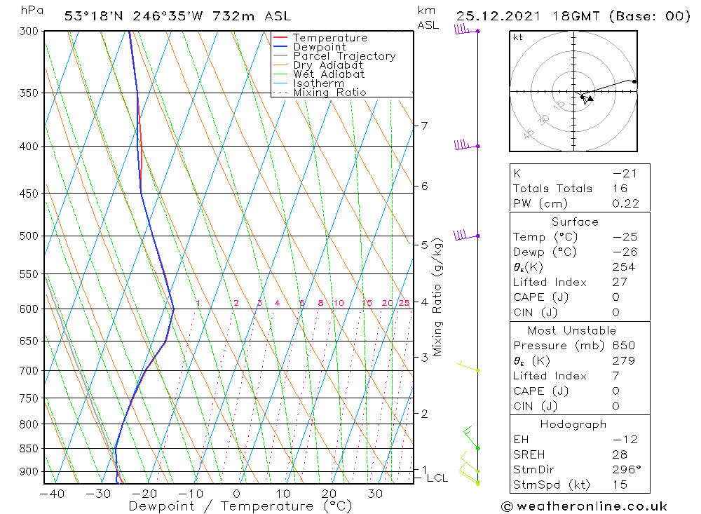Click the surface Dewp value -26
The height and width of the screenshot is (514, 701).
[x=625, y=252]
